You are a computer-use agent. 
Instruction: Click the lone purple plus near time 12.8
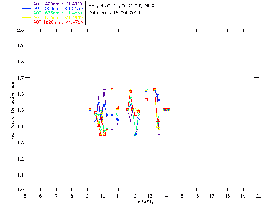pos(146,111)
